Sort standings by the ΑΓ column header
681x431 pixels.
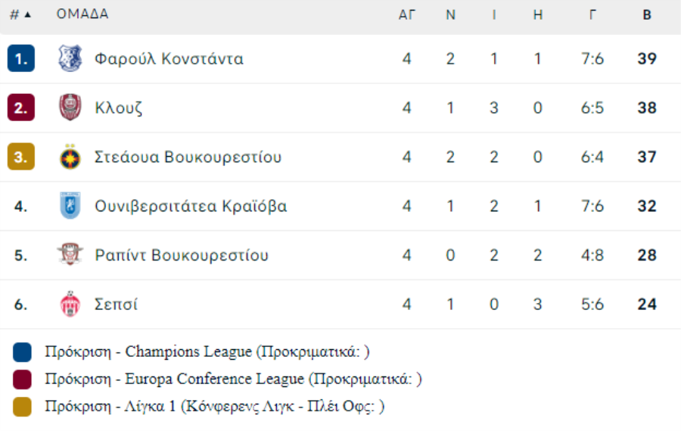[x=407, y=14]
